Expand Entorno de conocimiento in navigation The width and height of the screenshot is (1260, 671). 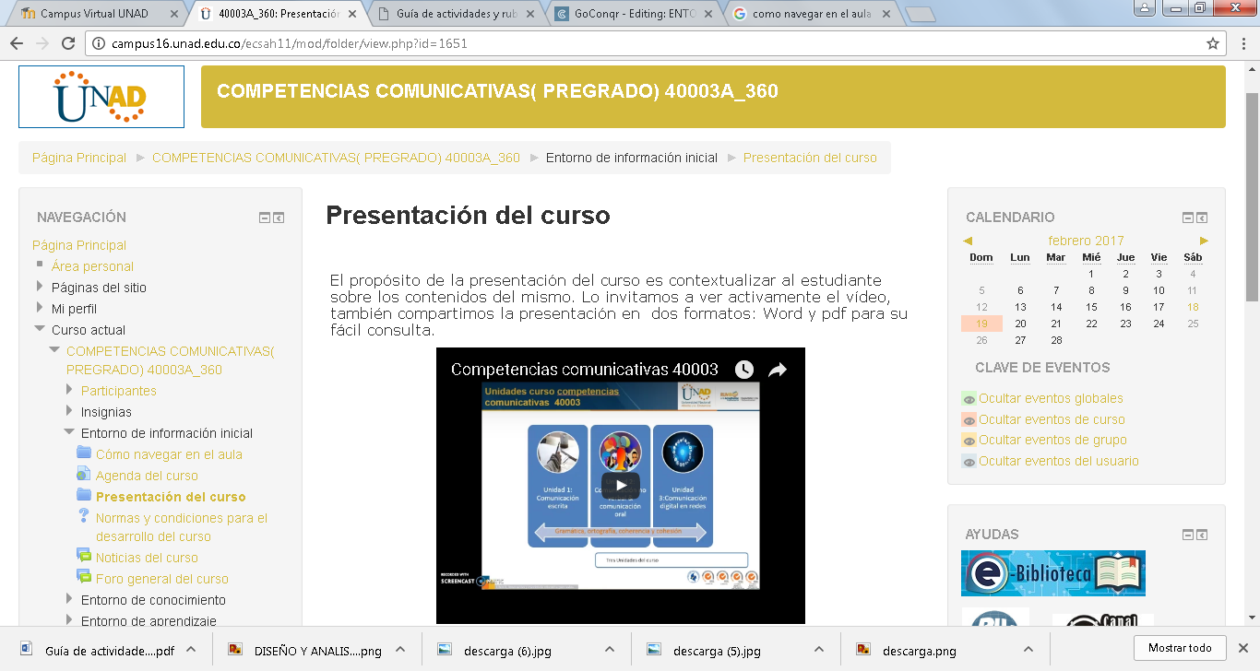[x=69, y=599]
